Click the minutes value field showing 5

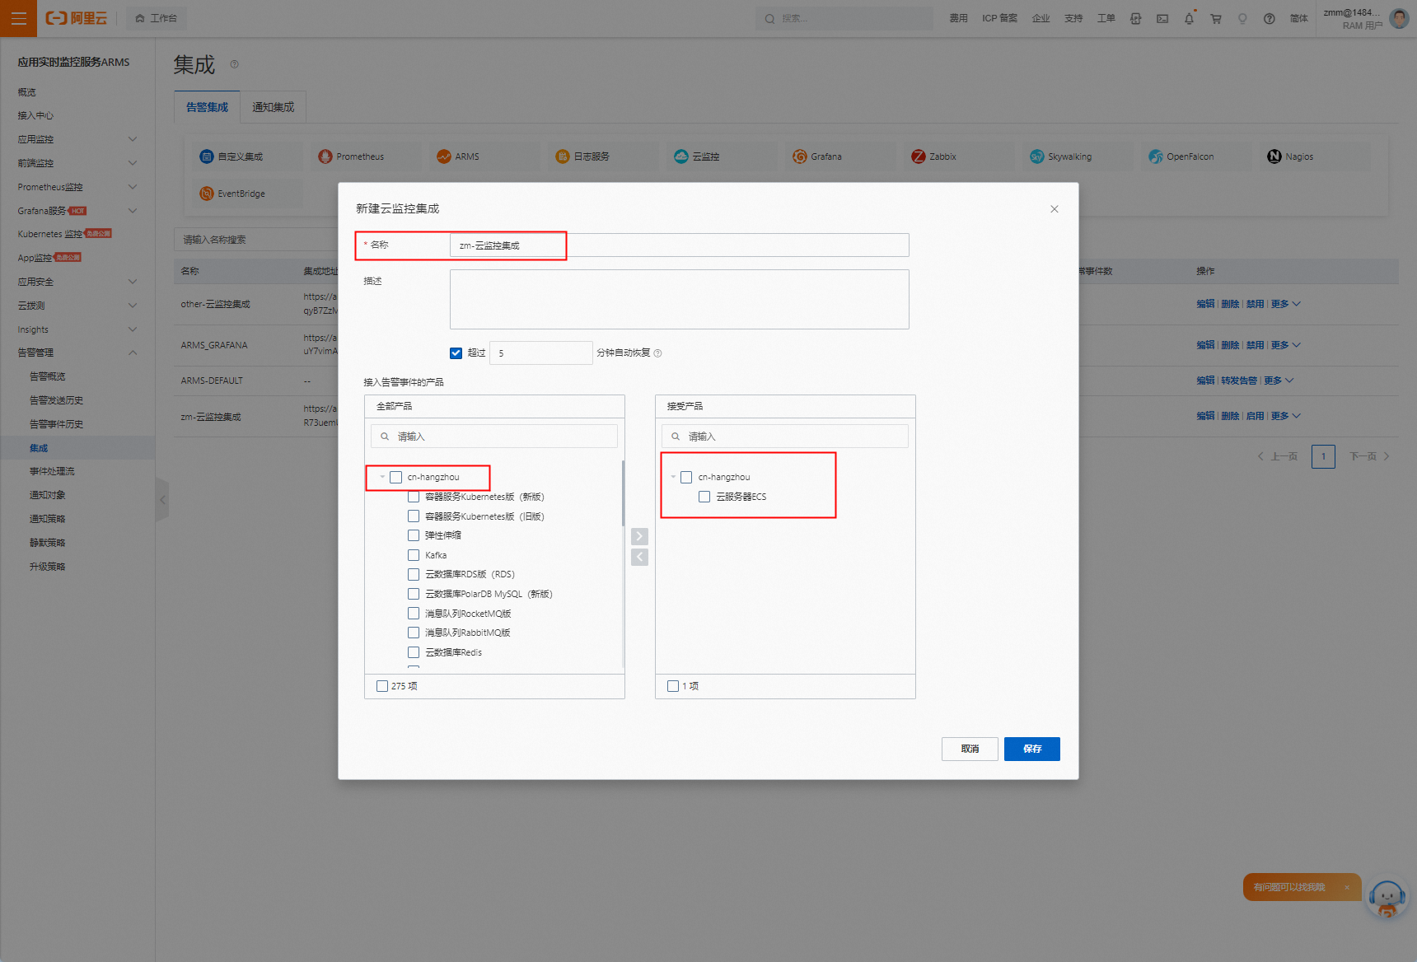click(541, 353)
